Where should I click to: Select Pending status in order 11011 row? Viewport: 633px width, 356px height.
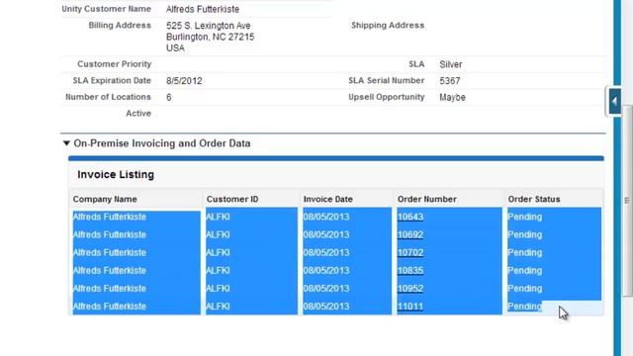(525, 307)
